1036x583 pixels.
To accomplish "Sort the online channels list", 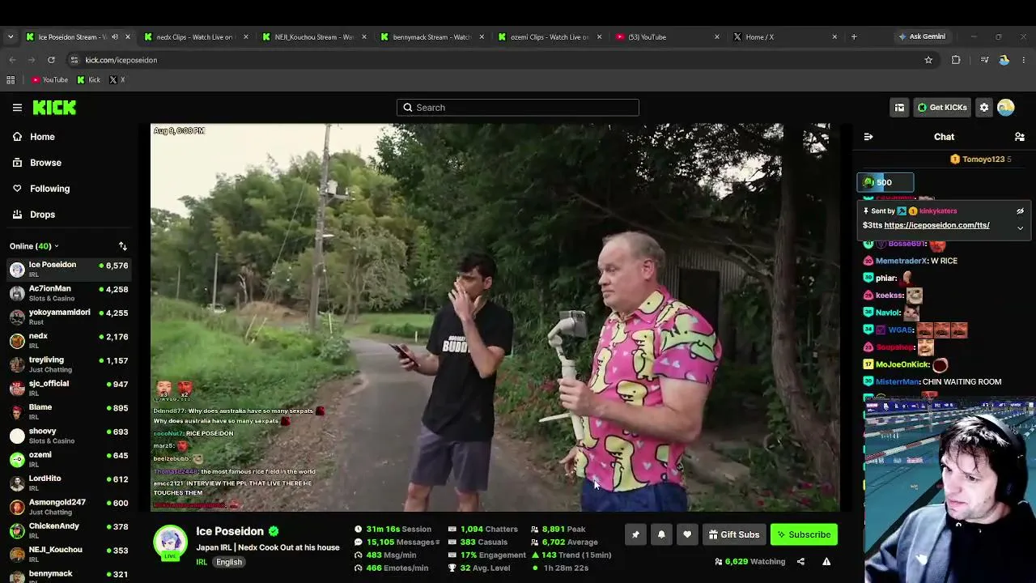I will click(123, 246).
